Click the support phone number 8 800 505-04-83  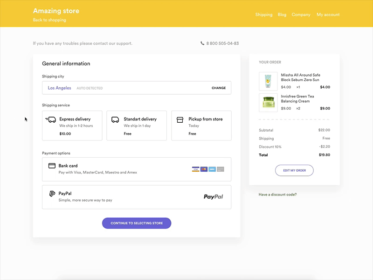(222, 43)
